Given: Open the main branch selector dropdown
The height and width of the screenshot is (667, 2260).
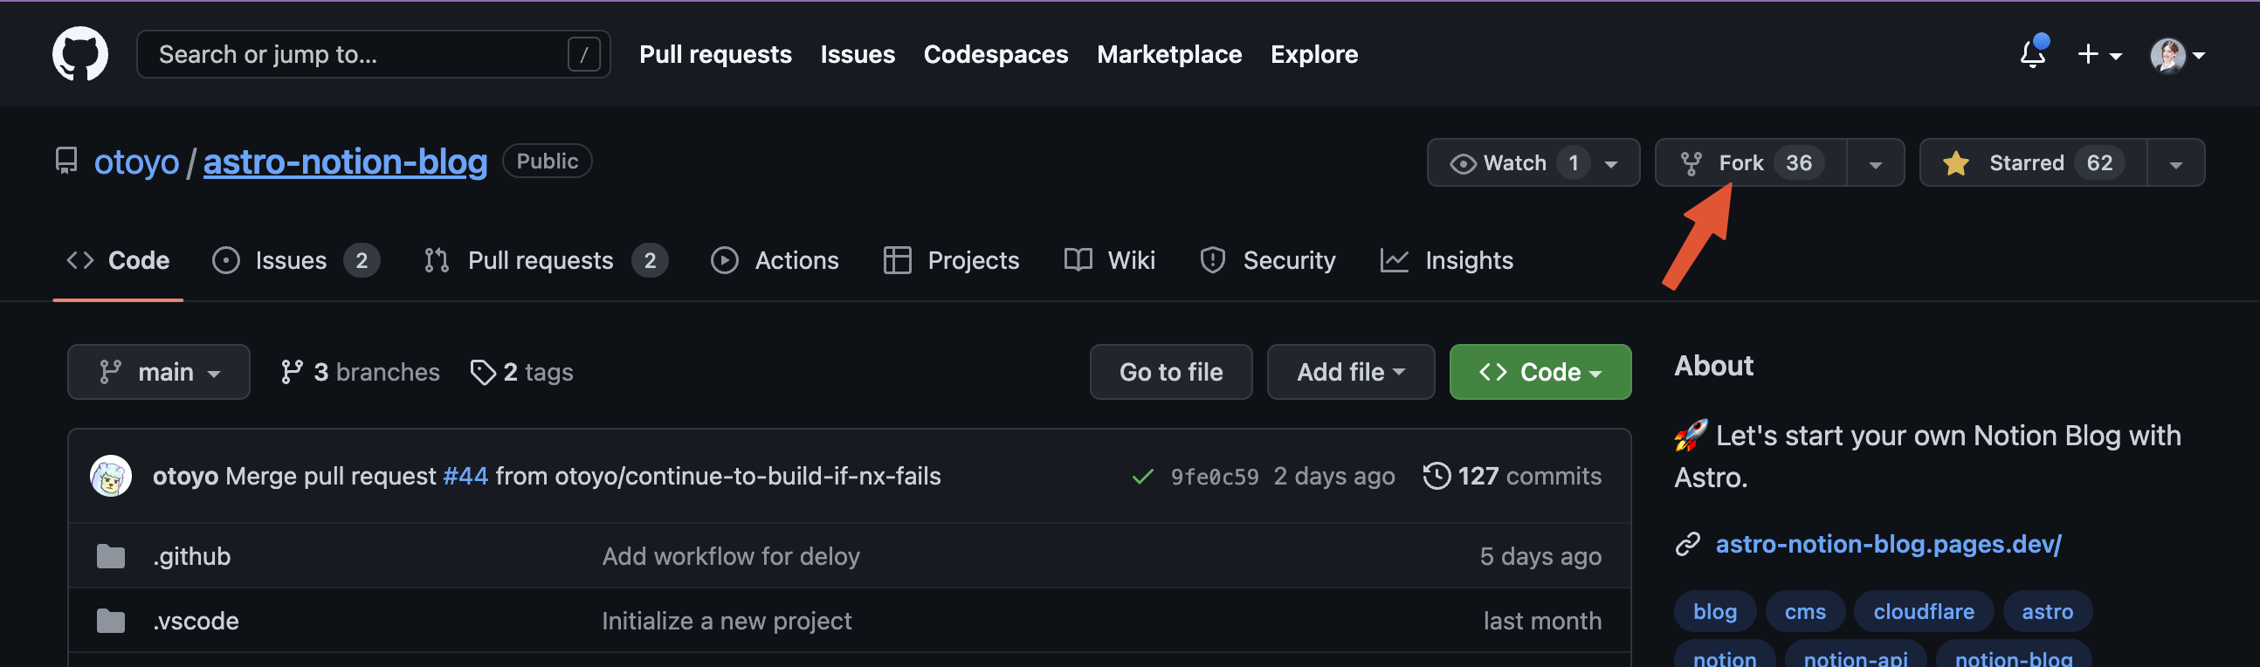Looking at the screenshot, I should coord(159,372).
